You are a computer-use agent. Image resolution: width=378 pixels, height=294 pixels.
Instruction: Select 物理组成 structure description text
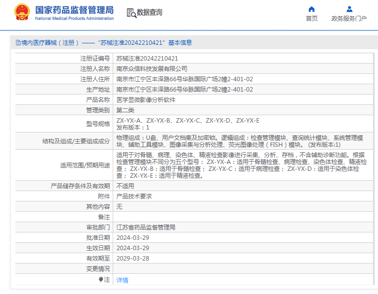tap(240, 141)
